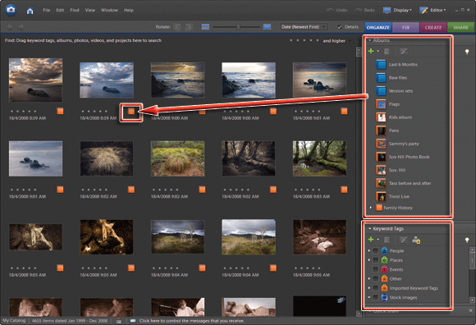This screenshot has height=325, width=476.
Task: Switch to the ORGANIZE tab
Action: [378, 27]
